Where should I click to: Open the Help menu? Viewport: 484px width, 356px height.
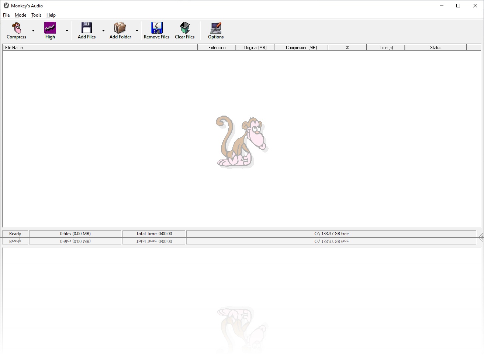51,15
